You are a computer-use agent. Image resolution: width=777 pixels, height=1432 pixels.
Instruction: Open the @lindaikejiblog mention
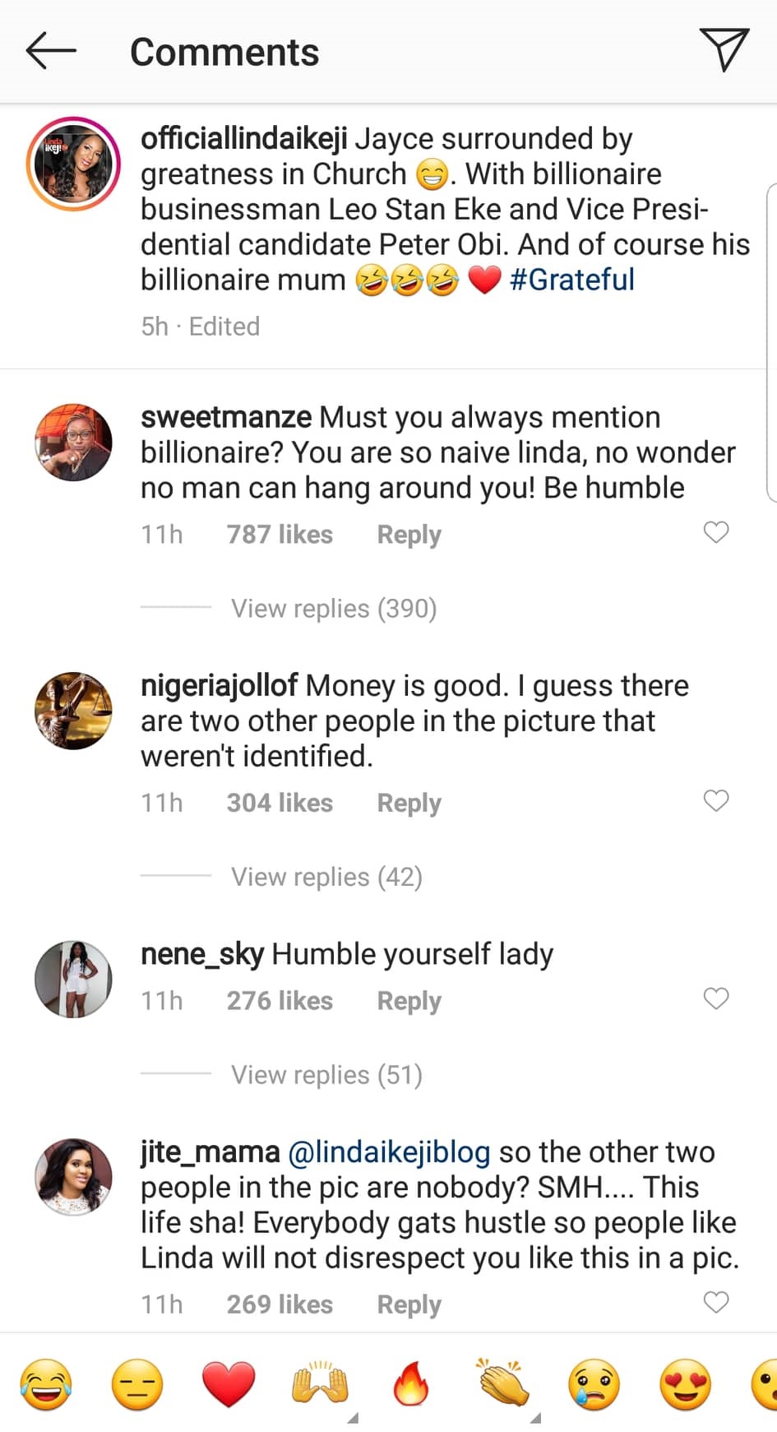point(389,1152)
